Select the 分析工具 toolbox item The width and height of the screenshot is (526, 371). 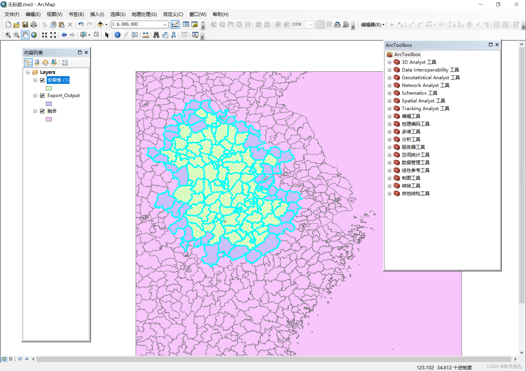pos(411,139)
